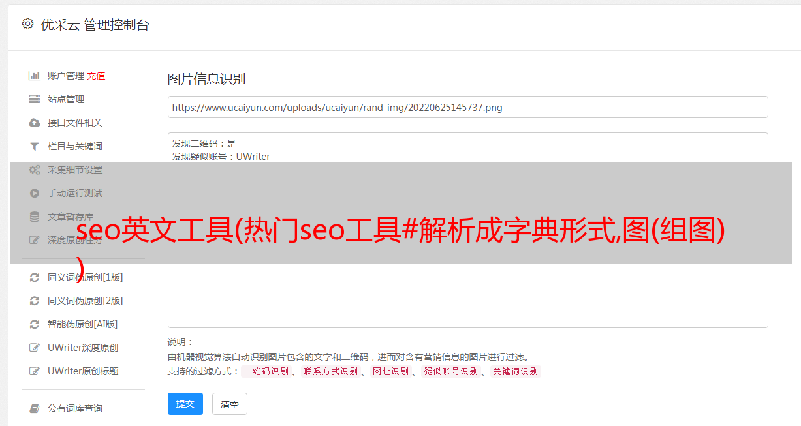Clear the form with 清空 button

[x=230, y=404]
